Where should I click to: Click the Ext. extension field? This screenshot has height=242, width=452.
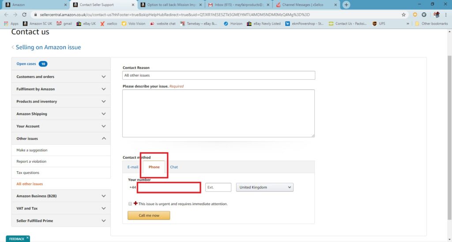(218, 187)
